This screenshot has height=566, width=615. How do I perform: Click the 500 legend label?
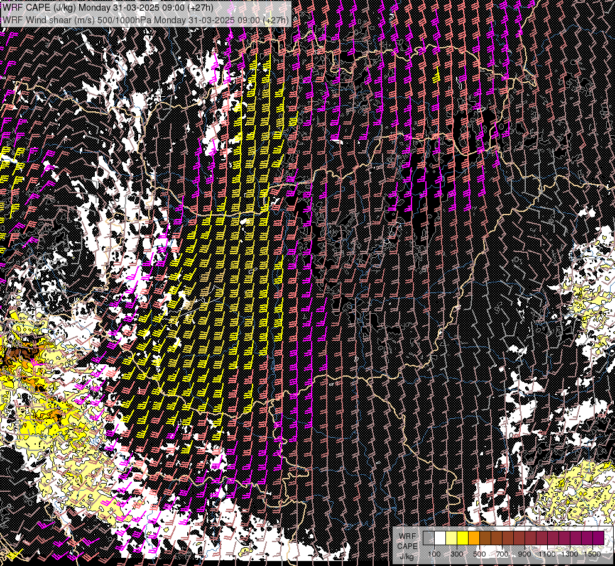(479, 554)
